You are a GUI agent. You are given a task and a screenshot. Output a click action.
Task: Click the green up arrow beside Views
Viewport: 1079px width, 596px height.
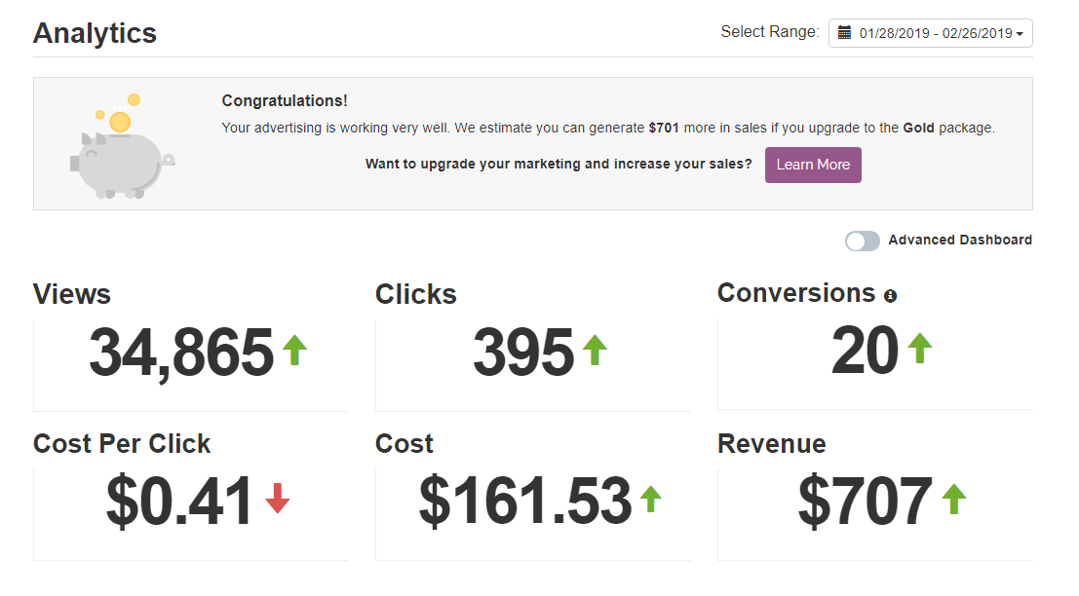click(294, 350)
